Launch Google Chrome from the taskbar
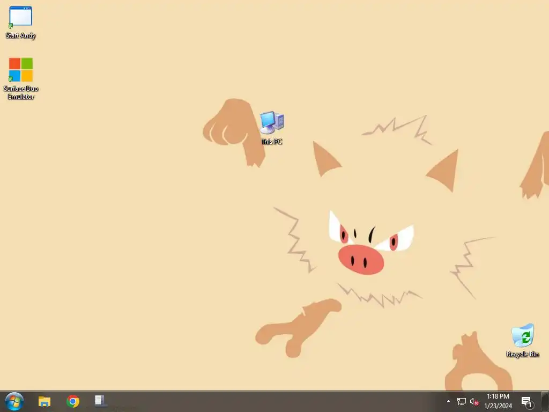The width and height of the screenshot is (549, 412). (73, 401)
